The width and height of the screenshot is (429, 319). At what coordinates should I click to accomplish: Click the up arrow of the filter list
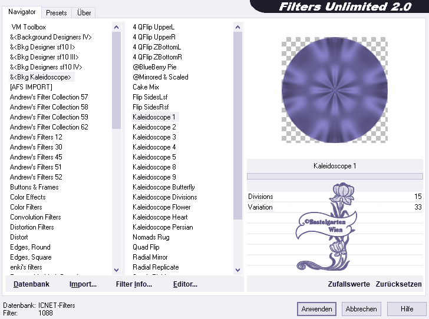point(237,27)
